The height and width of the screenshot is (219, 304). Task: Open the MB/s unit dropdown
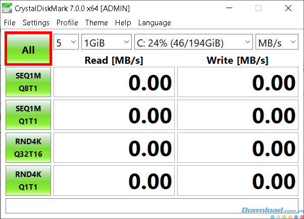point(277,42)
